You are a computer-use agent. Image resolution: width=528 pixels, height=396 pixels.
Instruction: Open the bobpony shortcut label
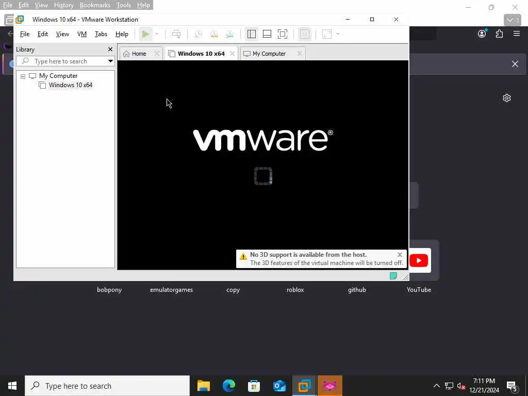tap(109, 290)
